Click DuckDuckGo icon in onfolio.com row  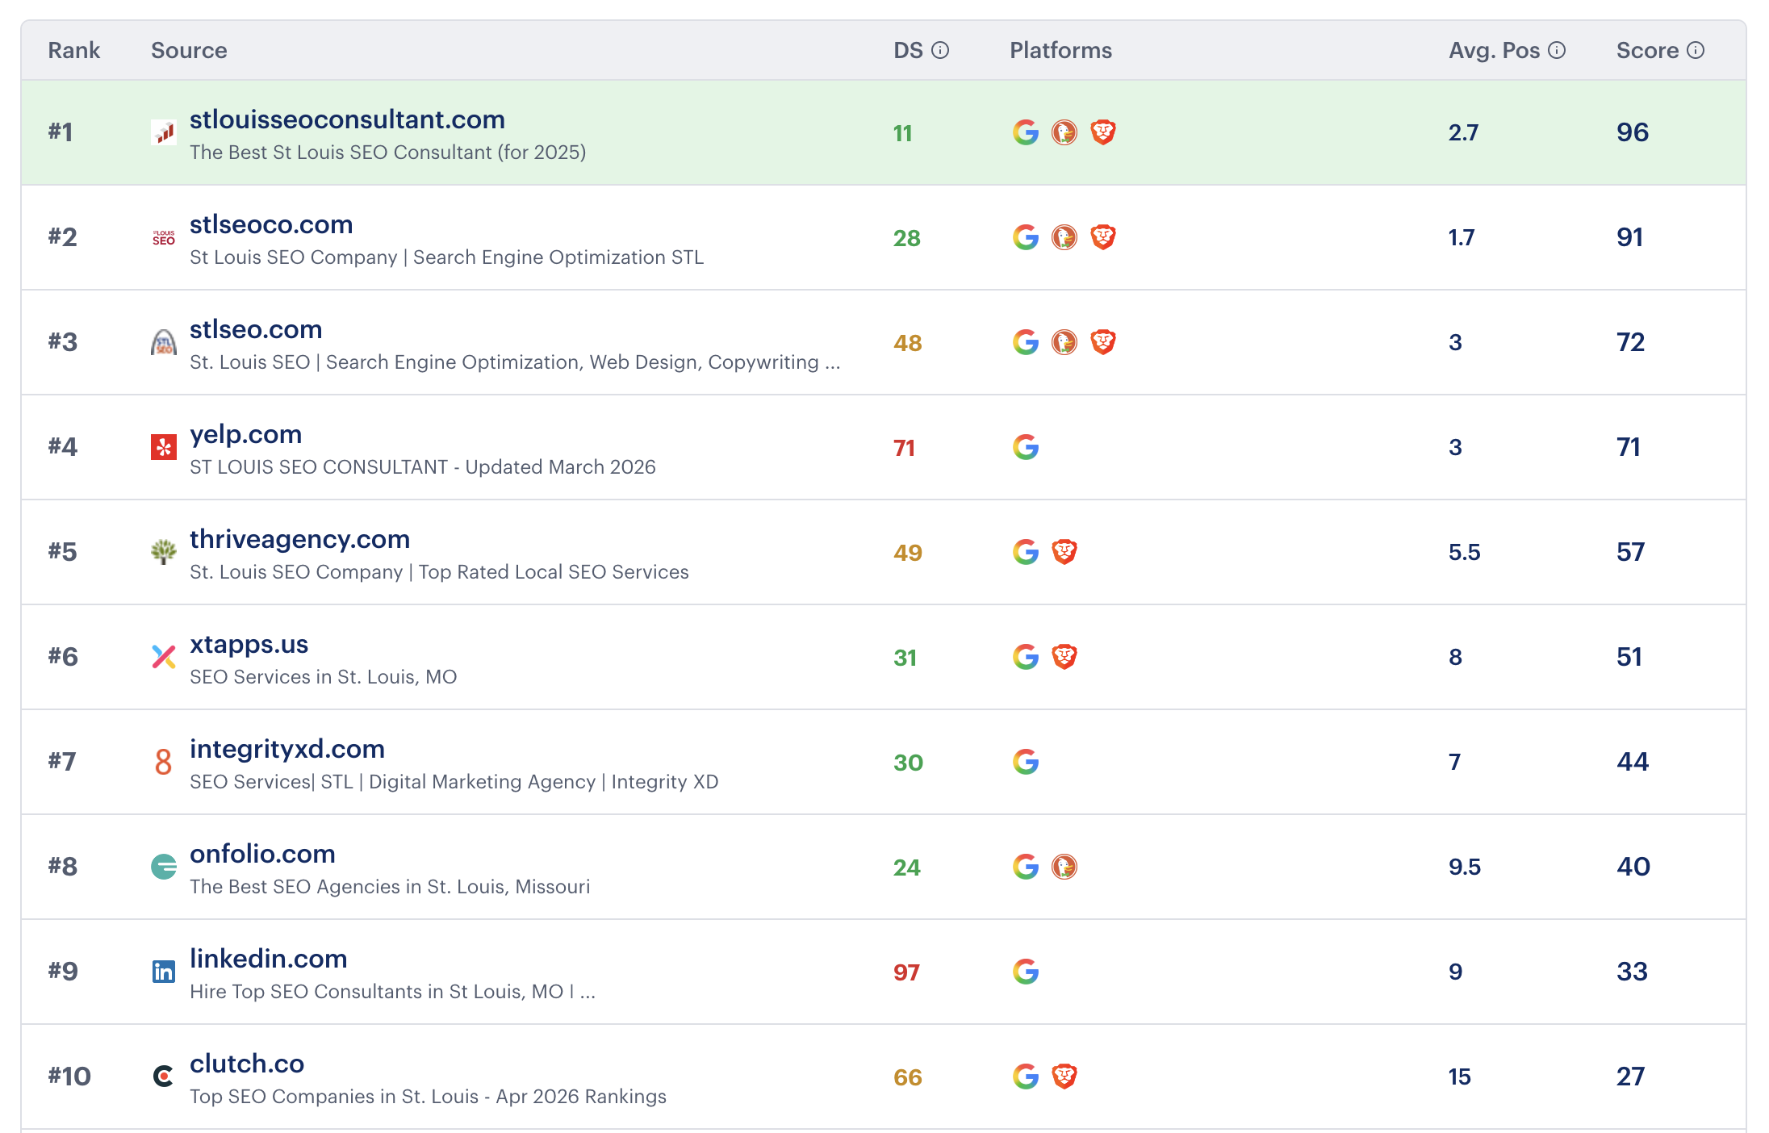tap(1064, 867)
